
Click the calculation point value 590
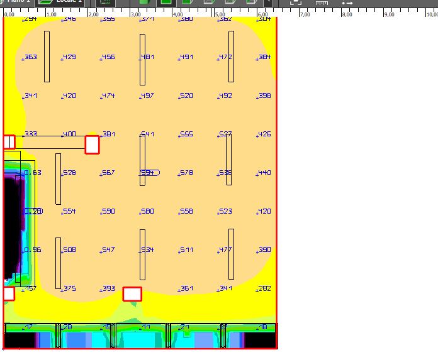(108, 211)
